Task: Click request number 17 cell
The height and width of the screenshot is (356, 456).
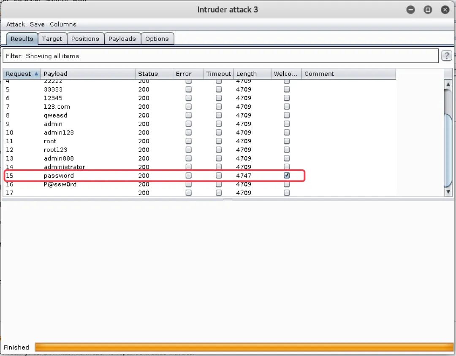Action: pos(10,193)
